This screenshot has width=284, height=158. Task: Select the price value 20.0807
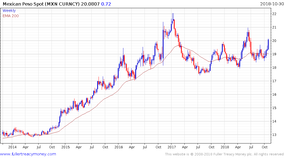[x=90, y=4]
